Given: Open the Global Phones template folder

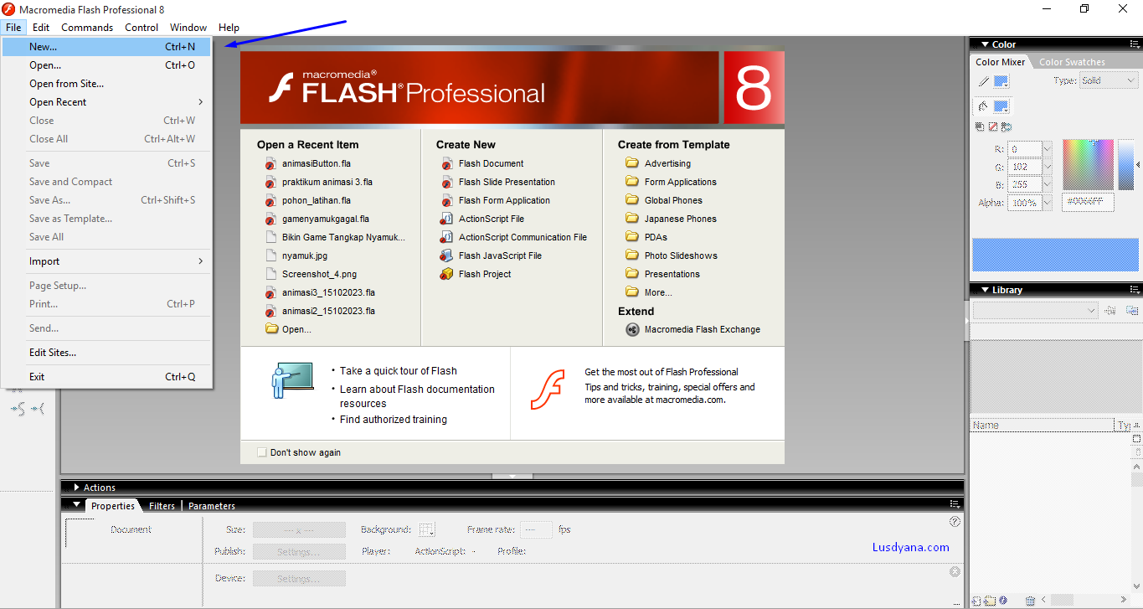Looking at the screenshot, I should 664,200.
